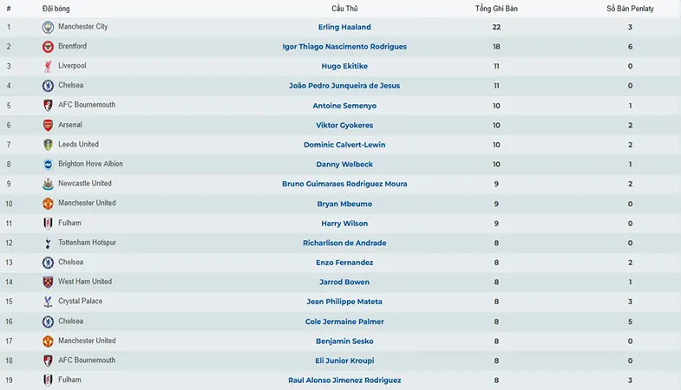Click the 'Đội bóng' column header
681x390 pixels.
click(x=56, y=9)
